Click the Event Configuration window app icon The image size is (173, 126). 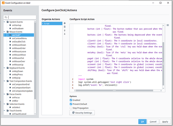coord(3,3)
